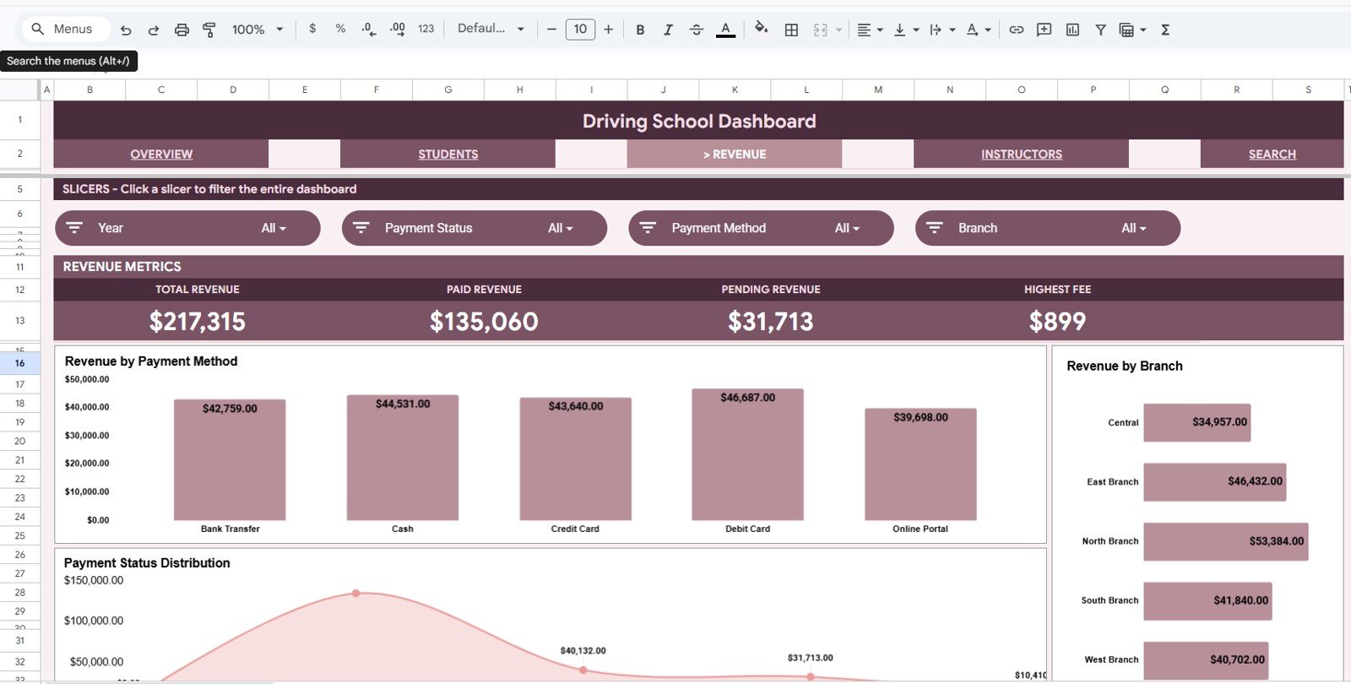Image resolution: width=1351 pixels, height=684 pixels.
Task: Open the fill color picker
Action: click(762, 29)
